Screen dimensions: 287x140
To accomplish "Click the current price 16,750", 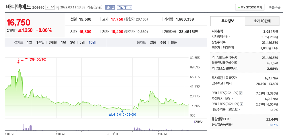I will click(x=18, y=22).
